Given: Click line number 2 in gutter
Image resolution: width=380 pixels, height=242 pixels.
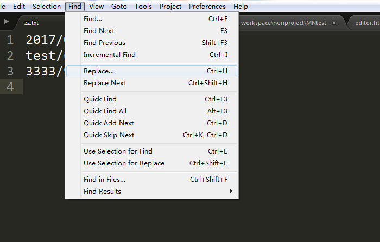Looking at the screenshot, I should coord(10,55).
